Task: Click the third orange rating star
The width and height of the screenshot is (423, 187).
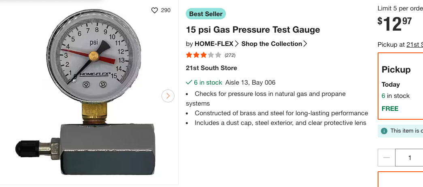Action: click(x=204, y=55)
